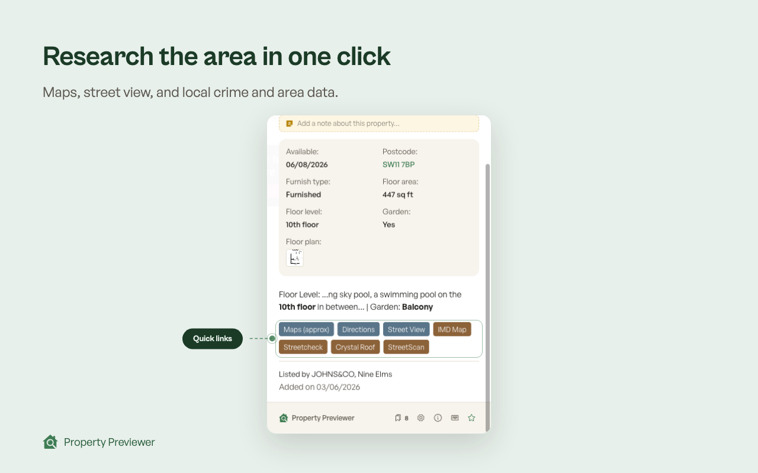Screen dimensions: 758x473
Task: Star this property as a favourite
Action: [x=471, y=418]
